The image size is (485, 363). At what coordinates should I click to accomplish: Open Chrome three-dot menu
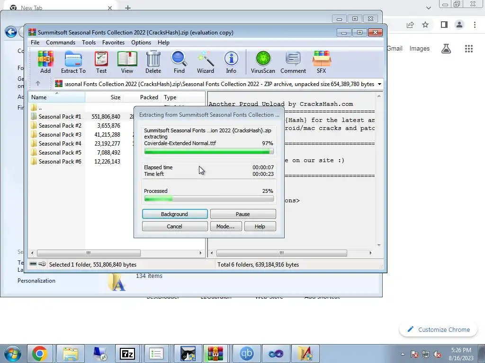tap(475, 25)
